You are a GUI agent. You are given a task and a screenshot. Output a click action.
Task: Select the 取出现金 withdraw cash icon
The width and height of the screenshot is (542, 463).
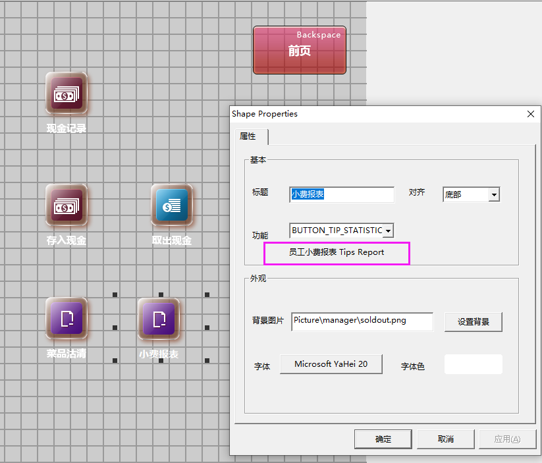(172, 205)
